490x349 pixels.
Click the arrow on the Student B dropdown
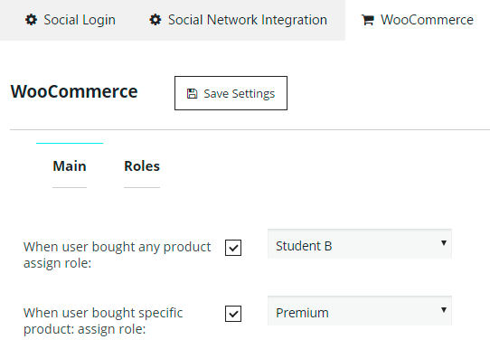click(x=443, y=243)
